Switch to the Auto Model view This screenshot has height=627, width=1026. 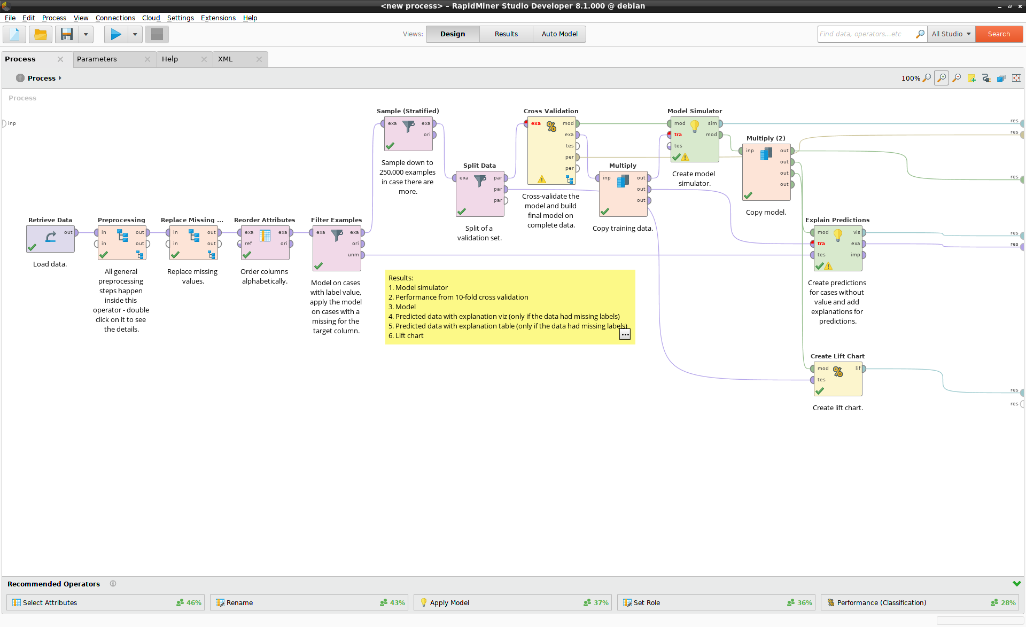click(x=558, y=34)
